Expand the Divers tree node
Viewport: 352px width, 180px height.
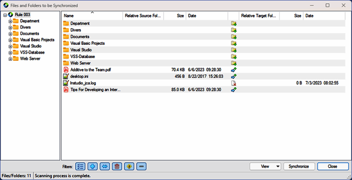(x=10, y=28)
